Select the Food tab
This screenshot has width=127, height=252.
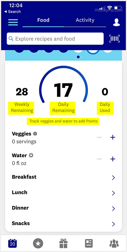(x=43, y=20)
